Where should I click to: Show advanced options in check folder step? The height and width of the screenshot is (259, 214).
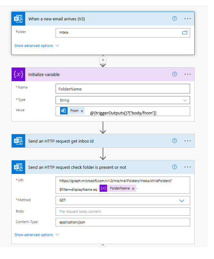[37, 235]
